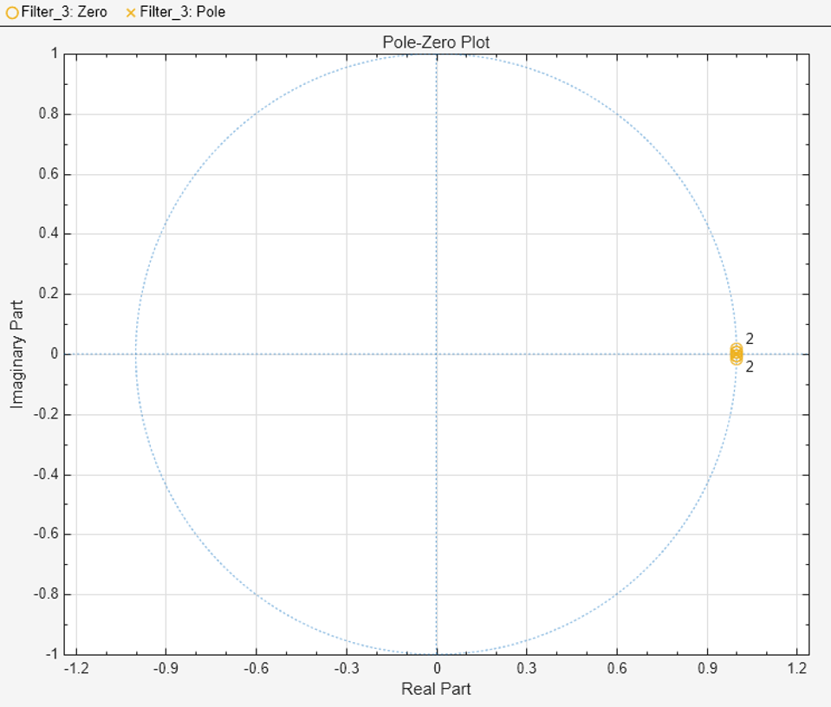The width and height of the screenshot is (831, 707).
Task: Click the Imaginary Part axis label
Action: tap(17, 354)
